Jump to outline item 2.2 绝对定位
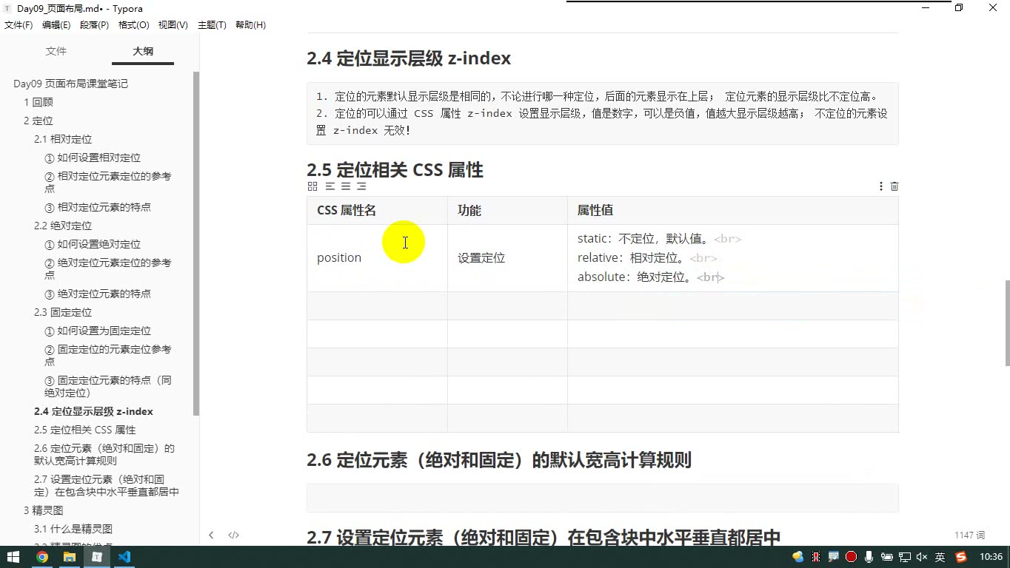 coord(63,226)
